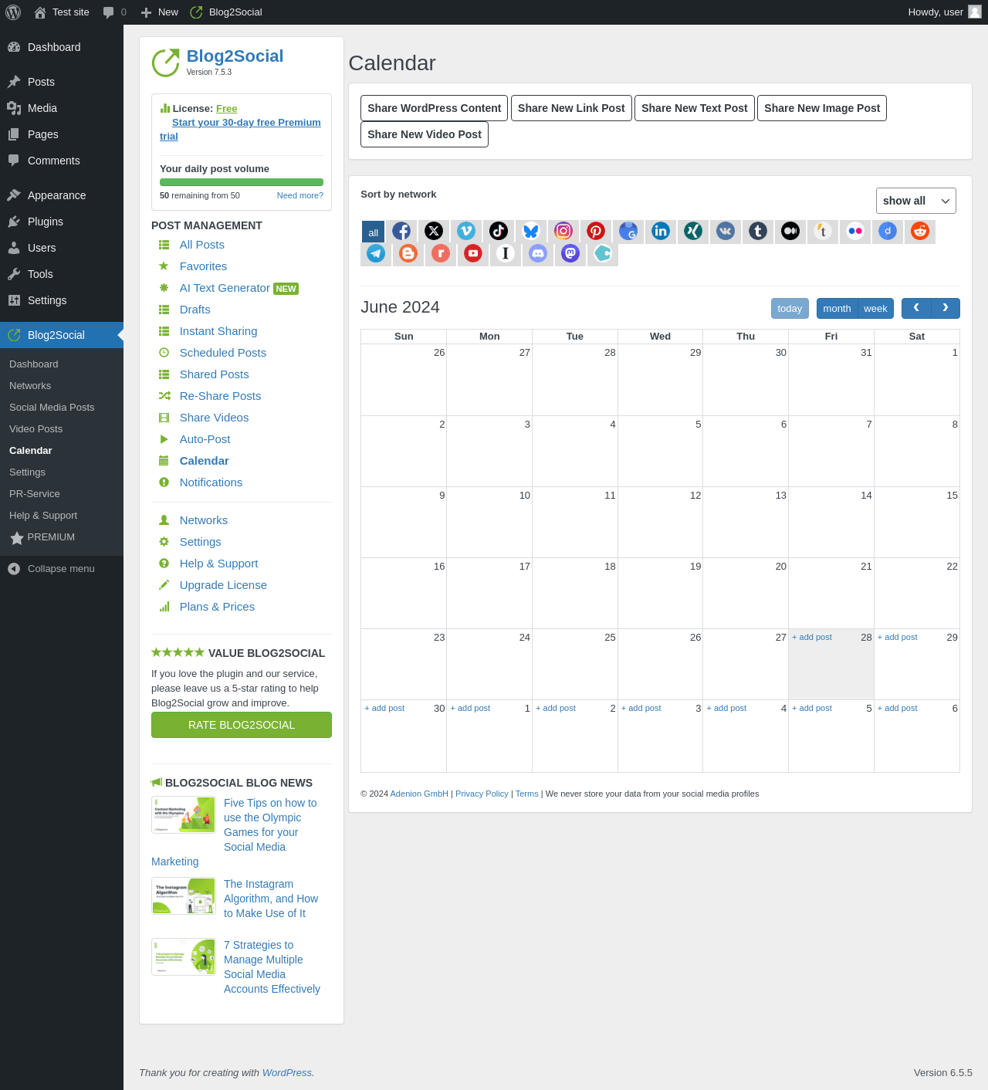
Task: Filter calendar by LinkedIn network
Action: tap(661, 231)
